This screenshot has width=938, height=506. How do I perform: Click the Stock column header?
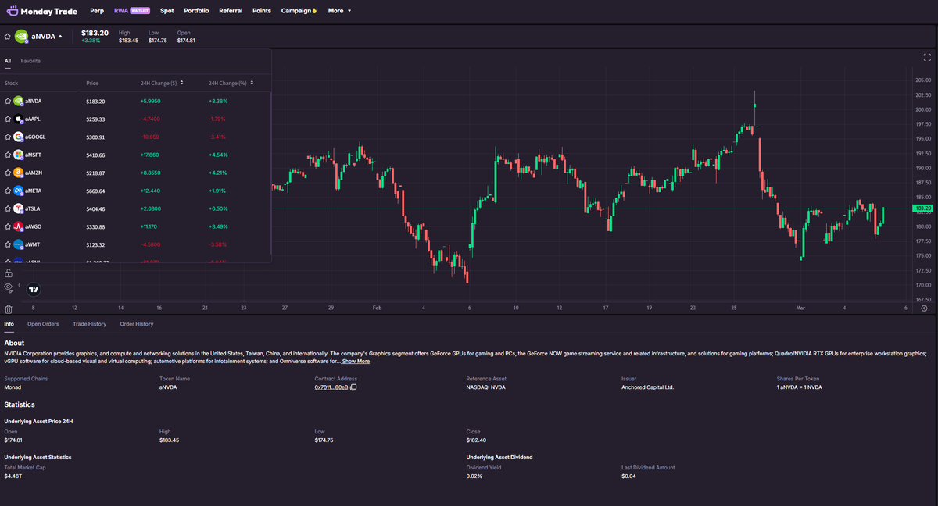pos(11,83)
